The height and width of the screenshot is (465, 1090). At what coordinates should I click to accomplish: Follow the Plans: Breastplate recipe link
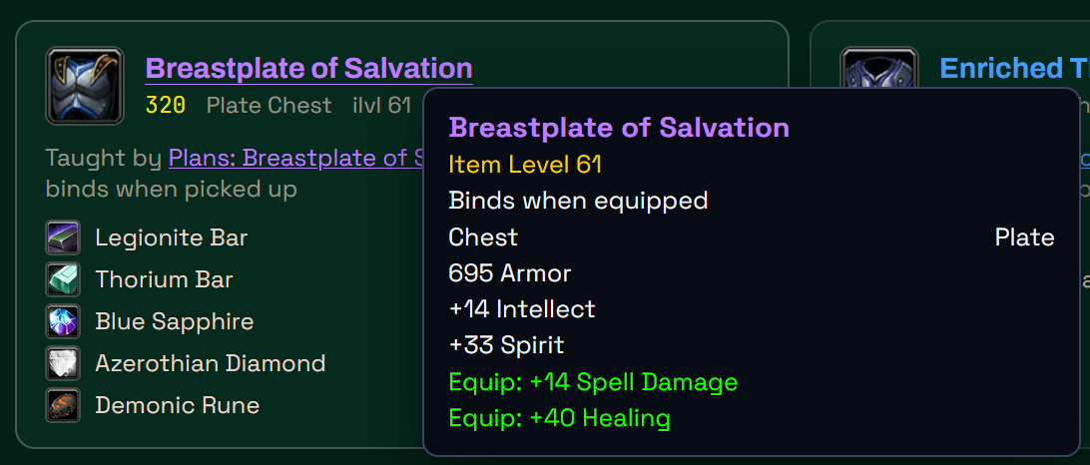pyautogui.click(x=296, y=158)
